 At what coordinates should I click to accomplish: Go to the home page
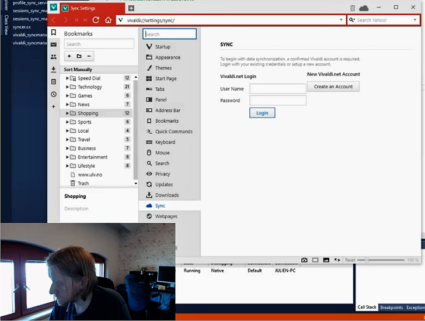point(108,20)
